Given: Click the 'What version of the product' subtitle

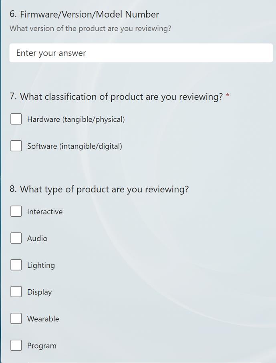Looking at the screenshot, I should click(x=90, y=28).
